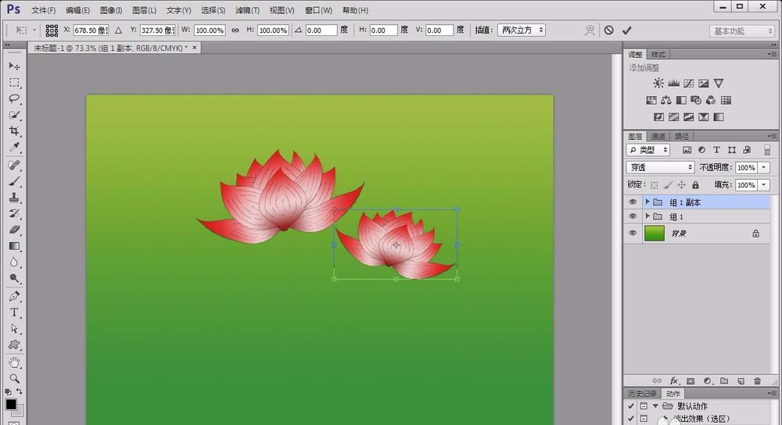Image resolution: width=782 pixels, height=425 pixels.
Task: Select the Lasso tool
Action: 14,98
